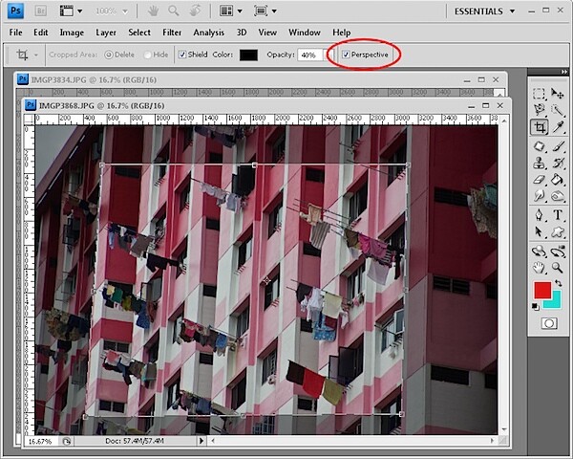This screenshot has height=459, width=573.
Task: Select the Crop tool in the toolbox
Action: 540,127
